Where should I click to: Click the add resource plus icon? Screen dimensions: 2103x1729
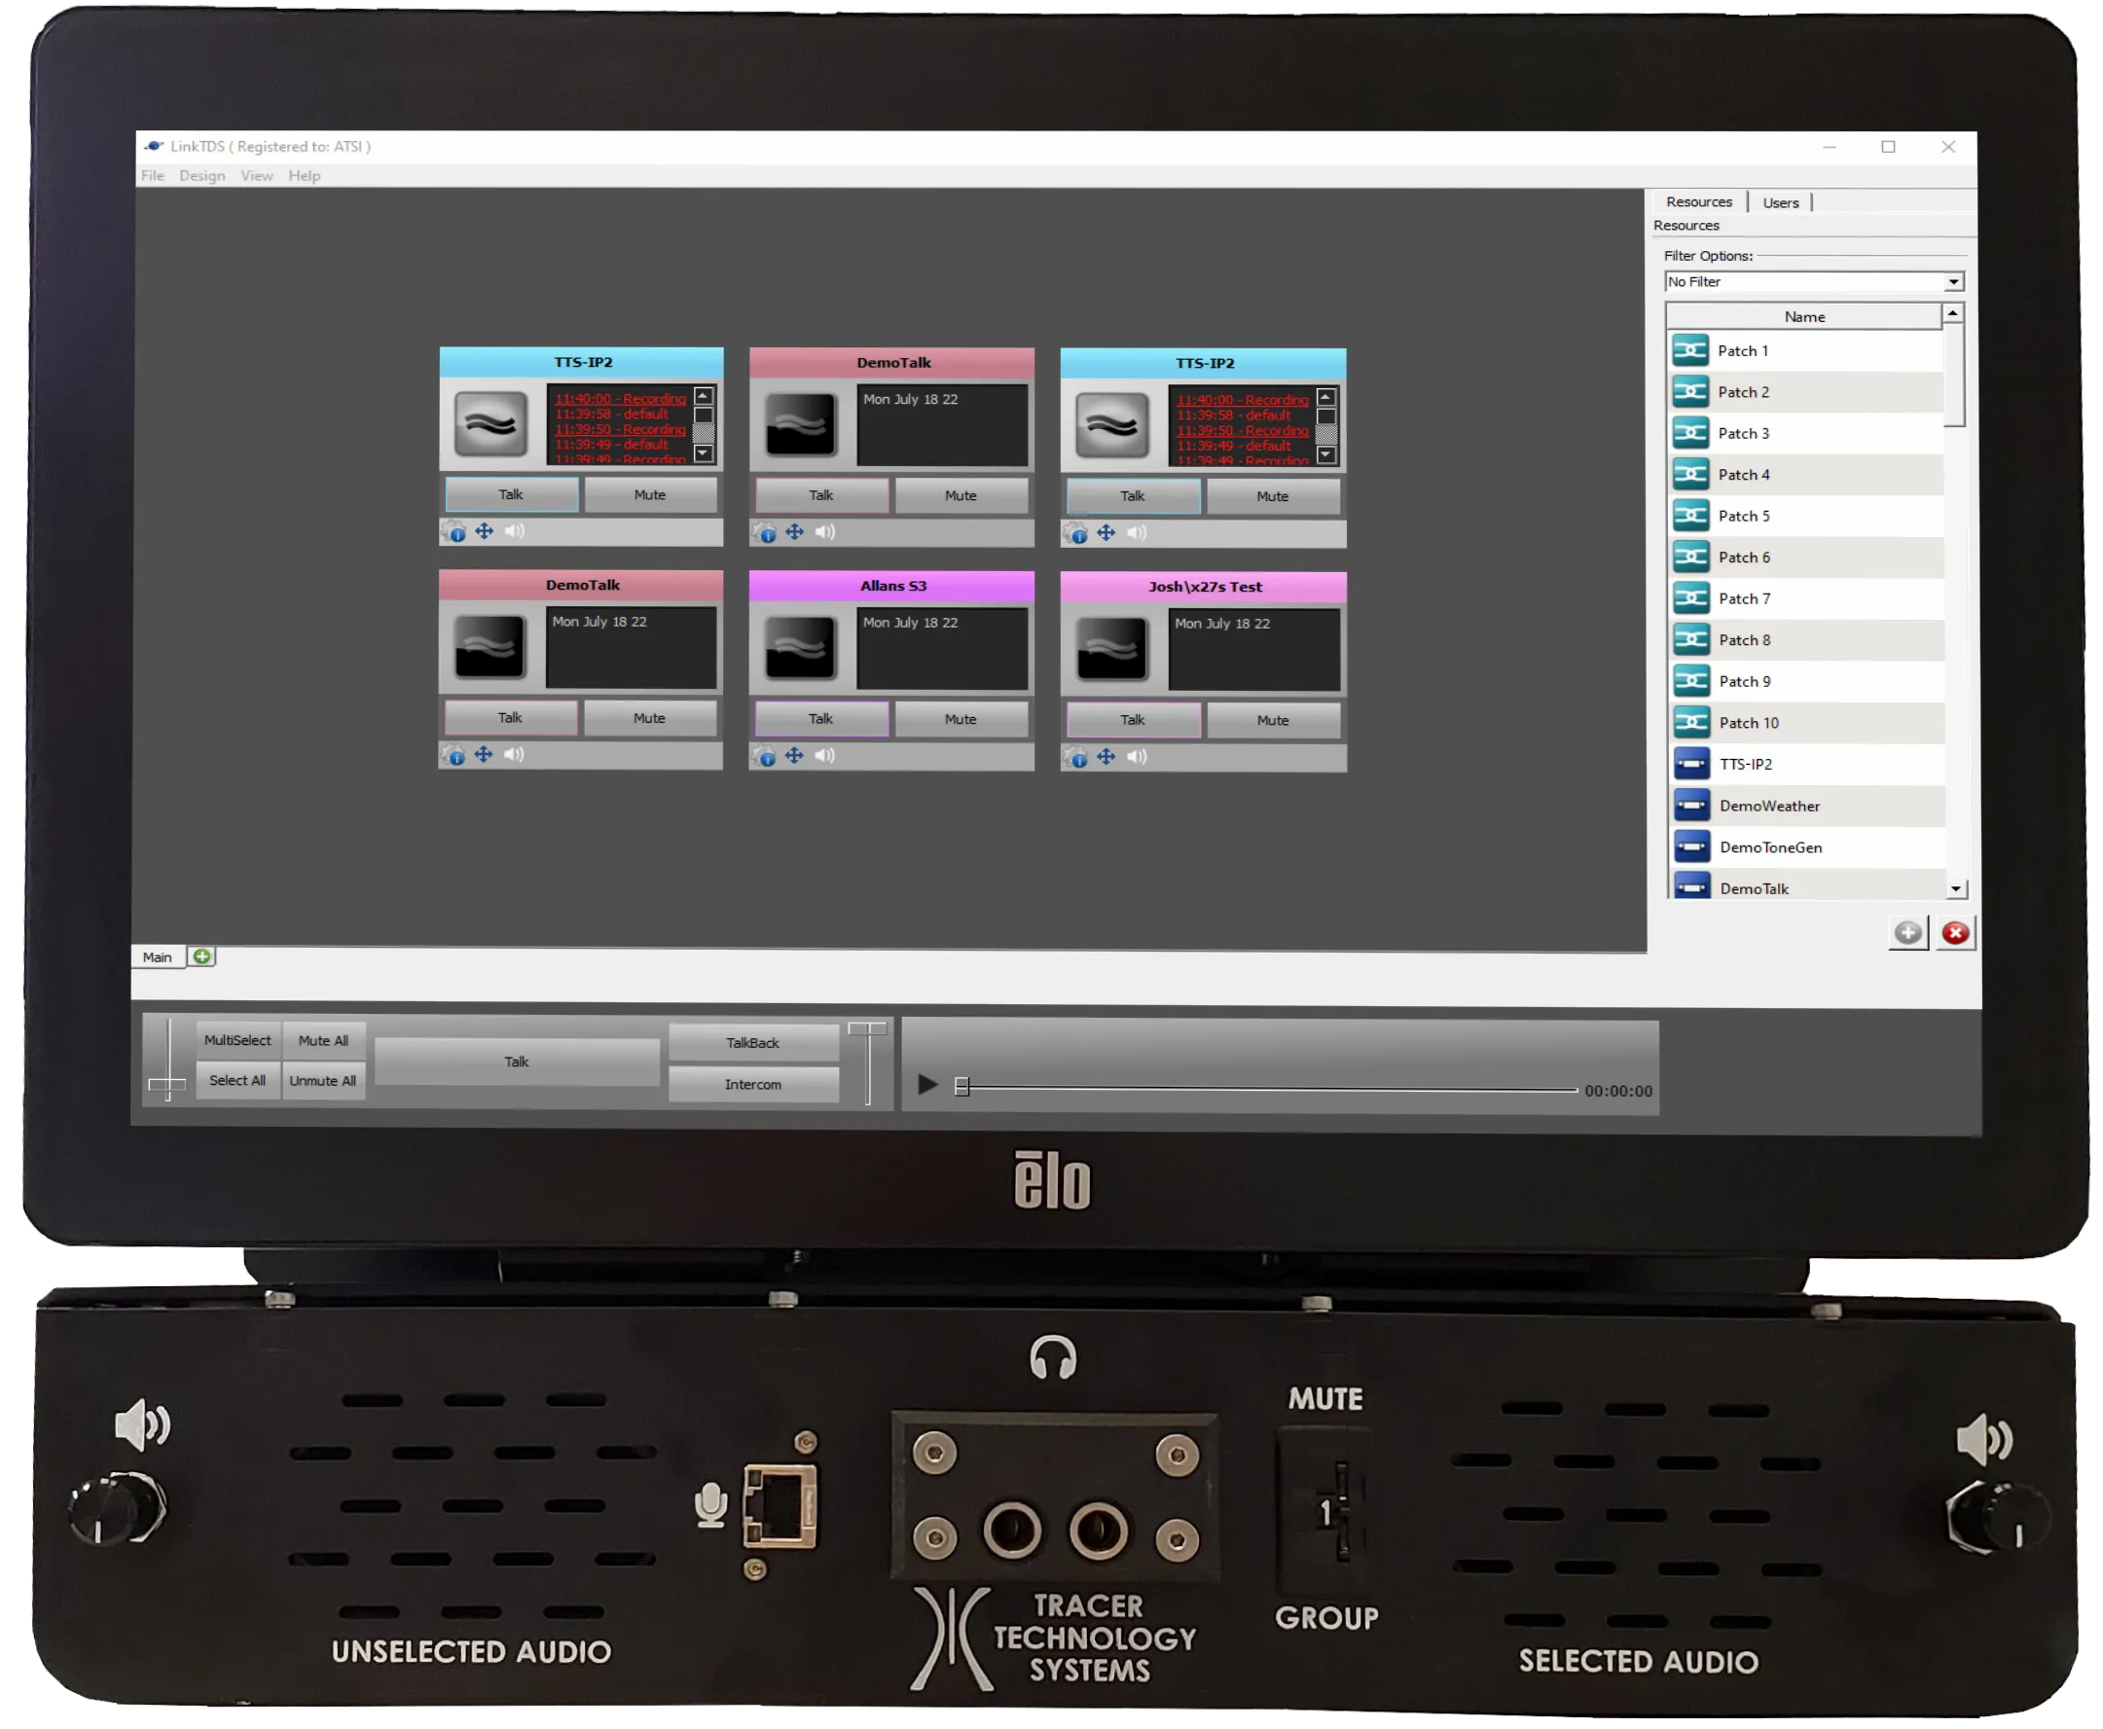(1907, 933)
